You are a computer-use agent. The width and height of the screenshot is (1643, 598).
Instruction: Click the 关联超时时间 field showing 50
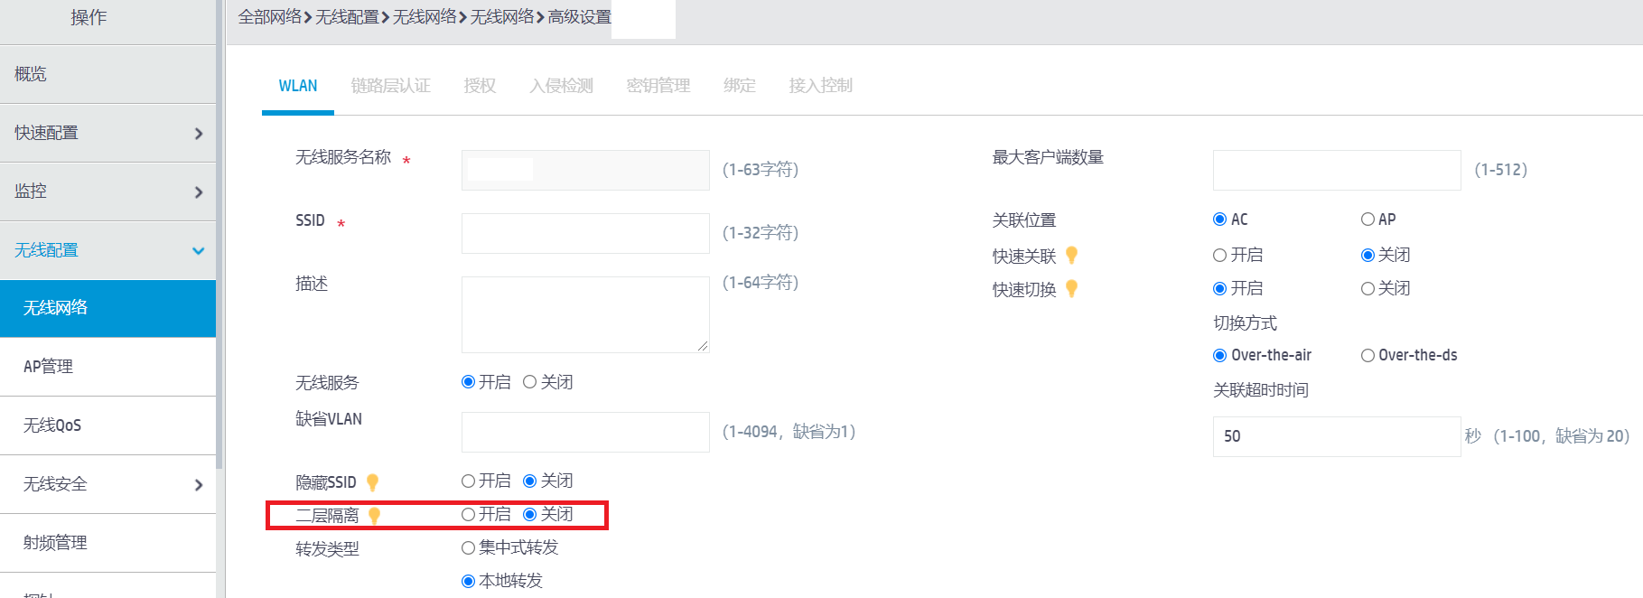click(x=1336, y=436)
